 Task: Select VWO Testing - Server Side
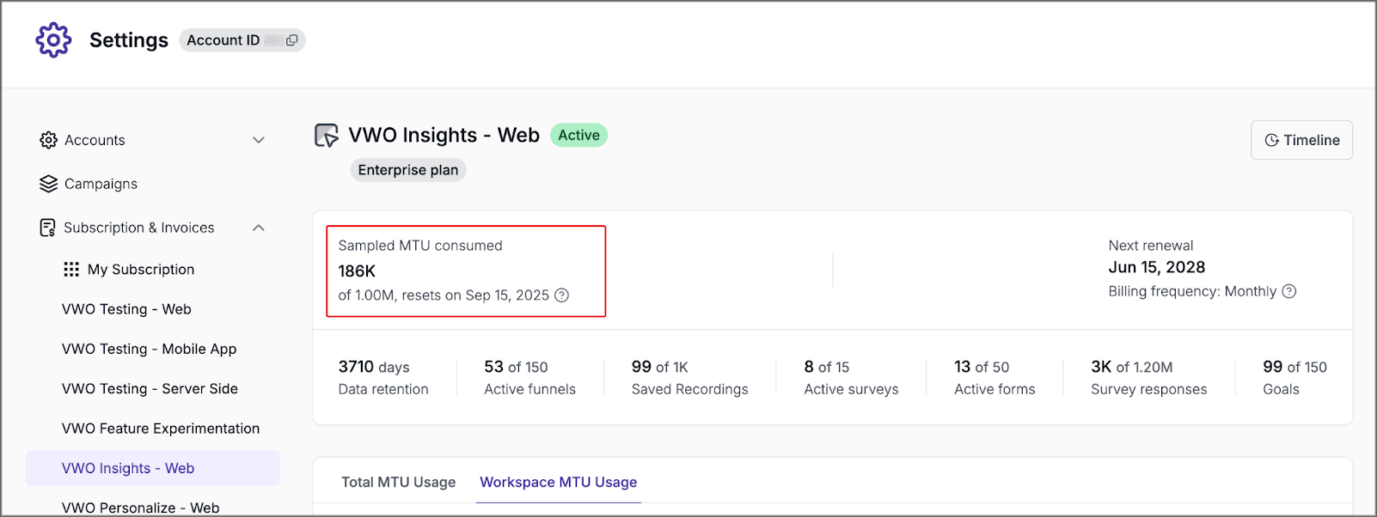pos(150,388)
